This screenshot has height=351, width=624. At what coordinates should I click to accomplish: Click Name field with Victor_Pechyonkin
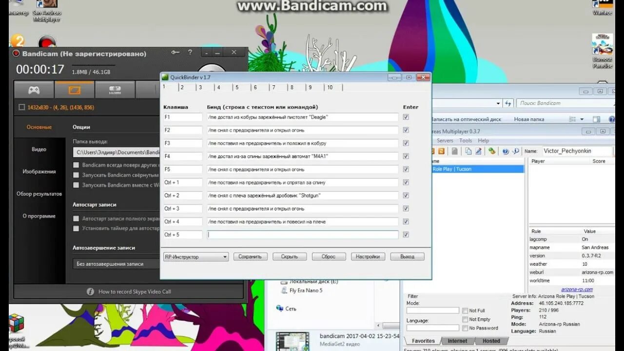577,151
